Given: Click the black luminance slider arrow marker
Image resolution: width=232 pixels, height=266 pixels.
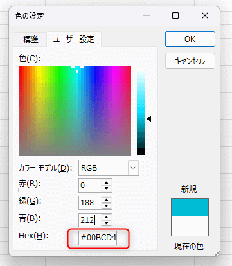Looking at the screenshot, I should [149, 119].
